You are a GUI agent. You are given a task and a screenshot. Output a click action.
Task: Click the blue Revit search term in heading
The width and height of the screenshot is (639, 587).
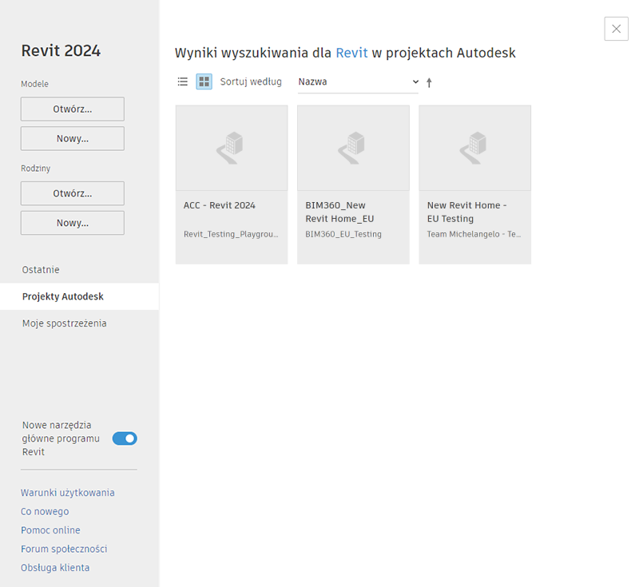351,53
